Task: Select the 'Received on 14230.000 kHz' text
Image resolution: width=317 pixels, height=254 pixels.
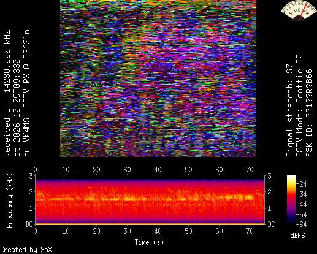Action: (7, 93)
